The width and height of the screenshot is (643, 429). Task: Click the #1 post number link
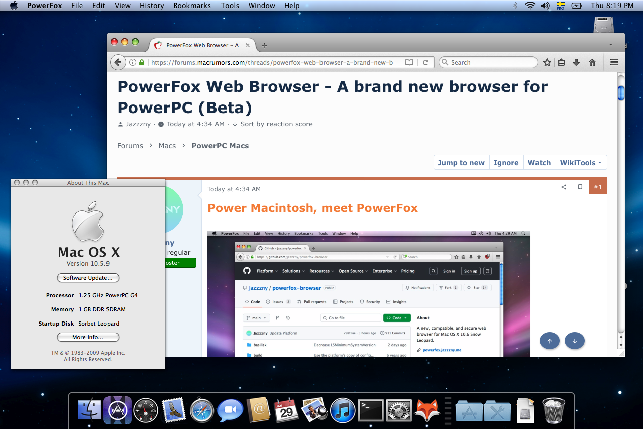(598, 187)
